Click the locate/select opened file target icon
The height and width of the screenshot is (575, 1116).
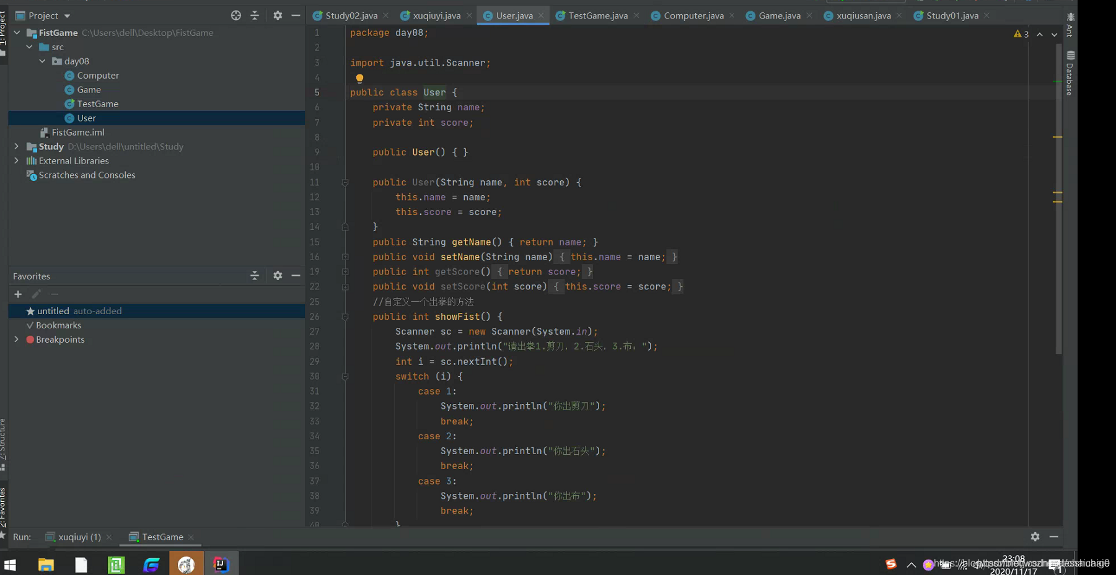click(235, 15)
